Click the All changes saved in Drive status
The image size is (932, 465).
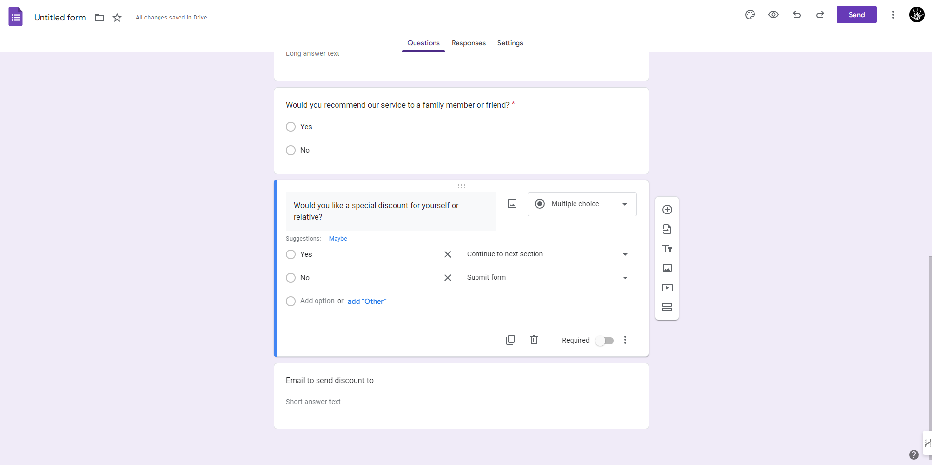click(171, 18)
